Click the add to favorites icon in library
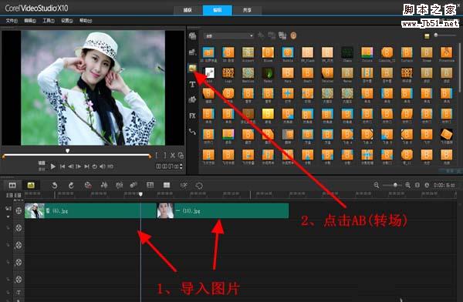Screen dimensions: 463x302 (x=261, y=35)
